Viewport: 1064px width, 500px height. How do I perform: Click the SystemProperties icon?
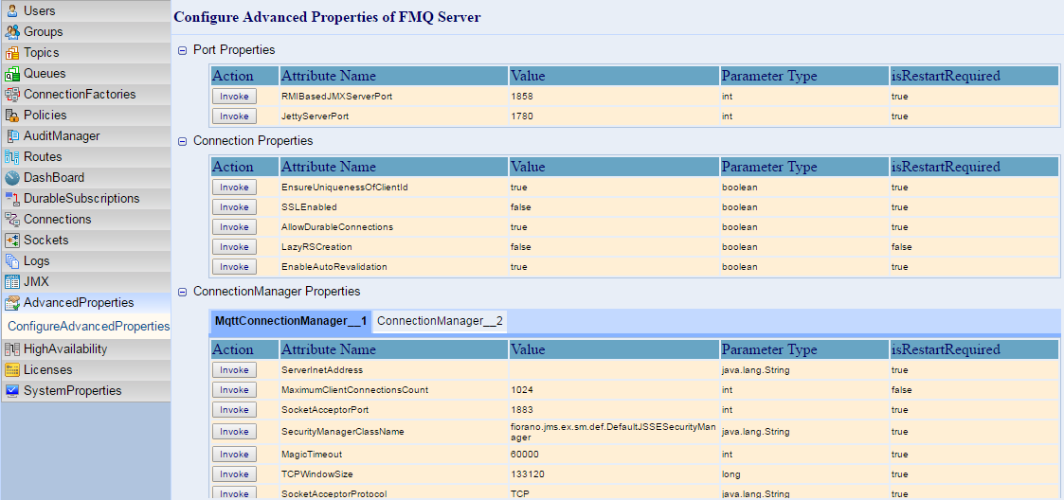[12, 391]
